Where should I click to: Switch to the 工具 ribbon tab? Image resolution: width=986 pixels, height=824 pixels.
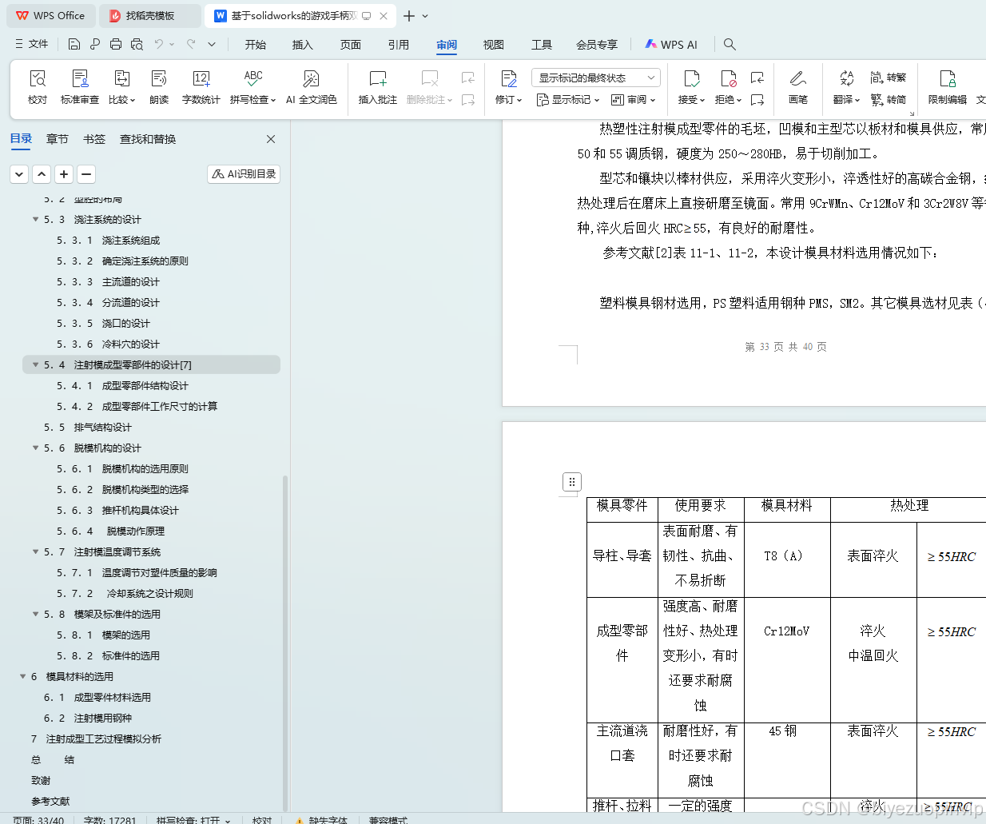pyautogui.click(x=542, y=45)
